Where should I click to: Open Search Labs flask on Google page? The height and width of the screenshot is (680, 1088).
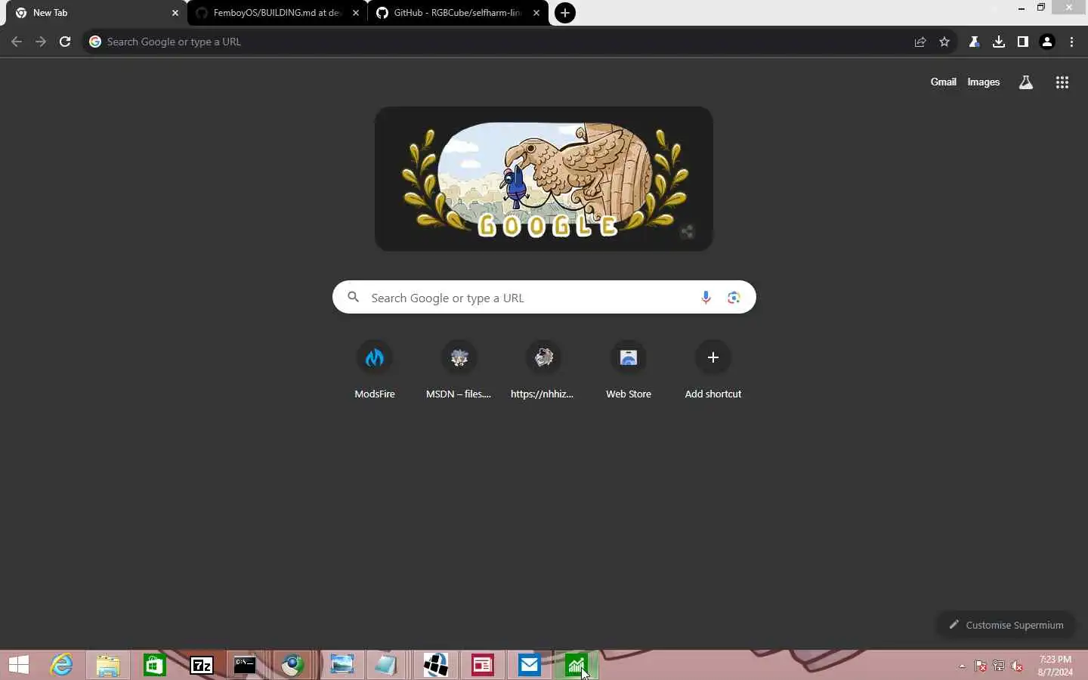pos(1026,82)
